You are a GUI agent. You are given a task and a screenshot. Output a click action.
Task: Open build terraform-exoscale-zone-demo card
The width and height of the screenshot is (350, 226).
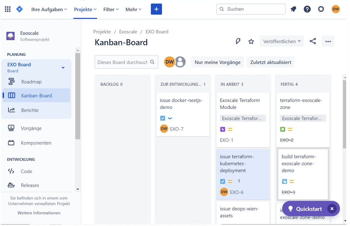[x=303, y=174]
